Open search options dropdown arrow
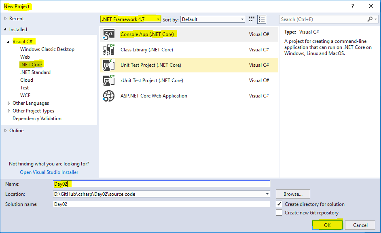The width and height of the screenshot is (381, 233). coord(376,19)
